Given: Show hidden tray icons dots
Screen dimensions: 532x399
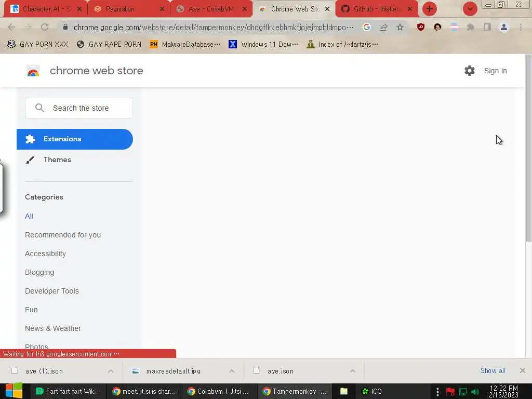Looking at the screenshot, I should [x=437, y=392].
